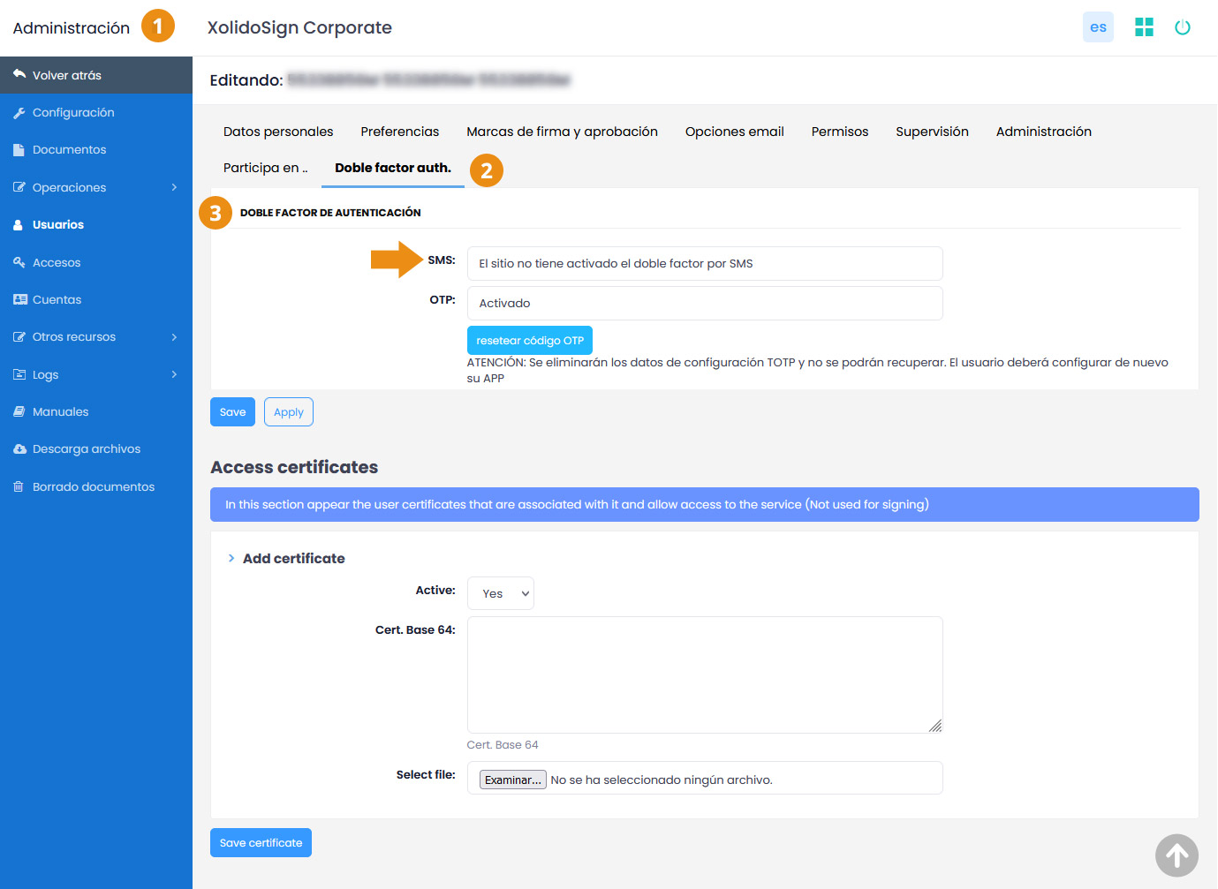
Task: Open the Opciones email tab
Action: (735, 132)
